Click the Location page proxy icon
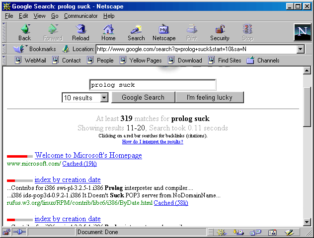 [66, 49]
